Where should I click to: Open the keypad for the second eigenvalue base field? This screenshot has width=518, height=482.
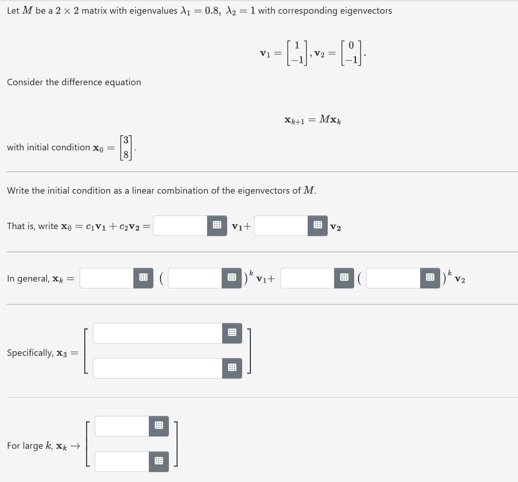430,278
